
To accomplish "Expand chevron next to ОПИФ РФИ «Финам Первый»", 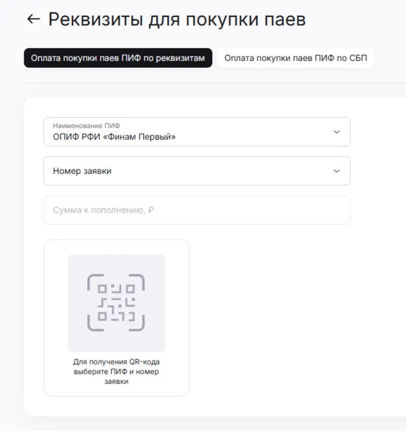I will point(337,132).
